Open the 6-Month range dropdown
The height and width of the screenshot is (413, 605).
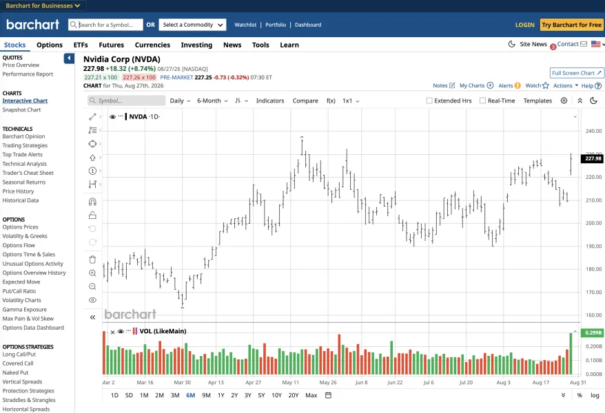tap(212, 100)
